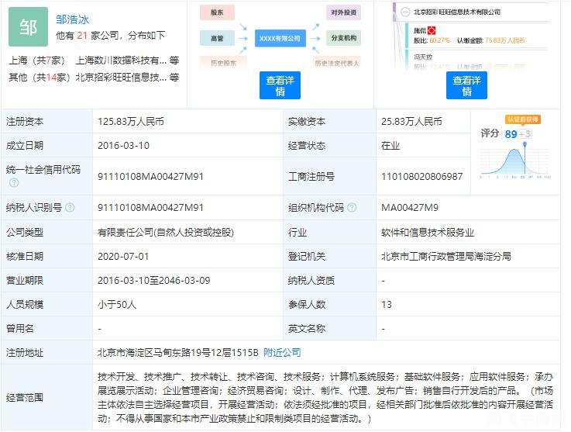Click help icon beside 纳税人识别号

click(x=70, y=207)
